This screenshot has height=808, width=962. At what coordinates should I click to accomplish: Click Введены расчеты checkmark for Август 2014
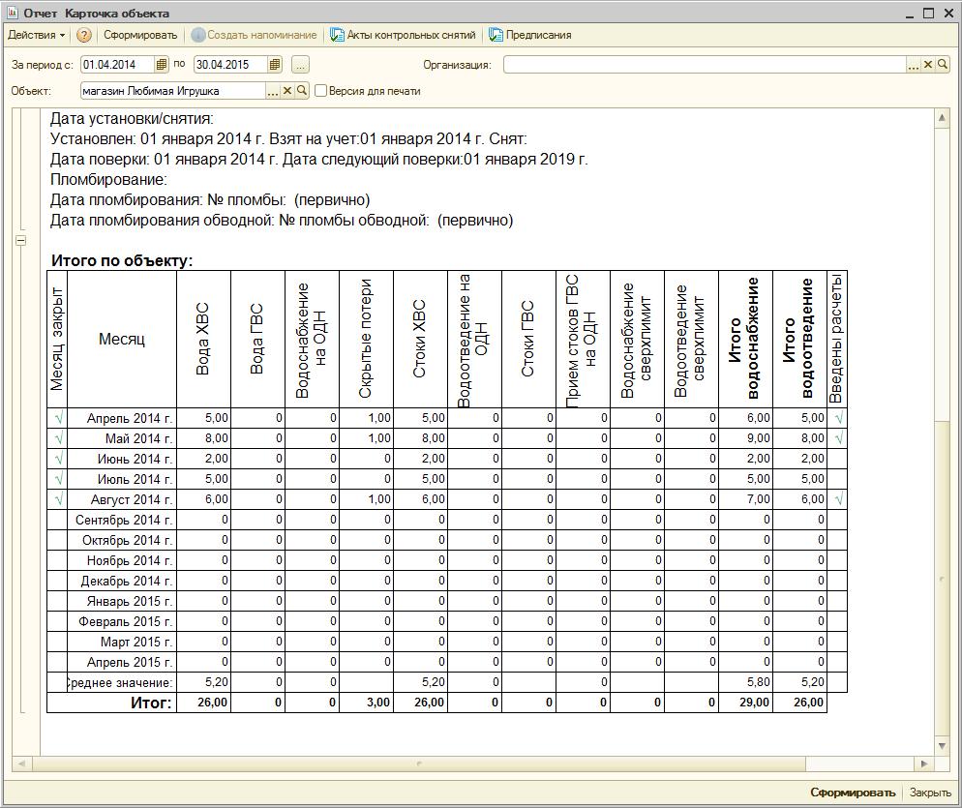(x=838, y=499)
